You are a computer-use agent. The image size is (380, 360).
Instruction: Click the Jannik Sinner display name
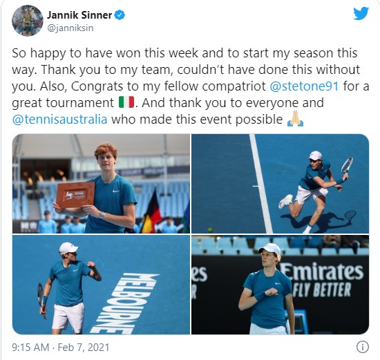click(79, 15)
